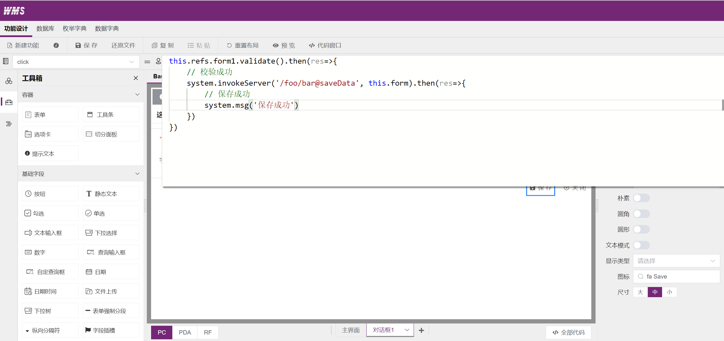Pick the 字段插槽 field slot item
The width and height of the screenshot is (724, 341).
click(111, 330)
